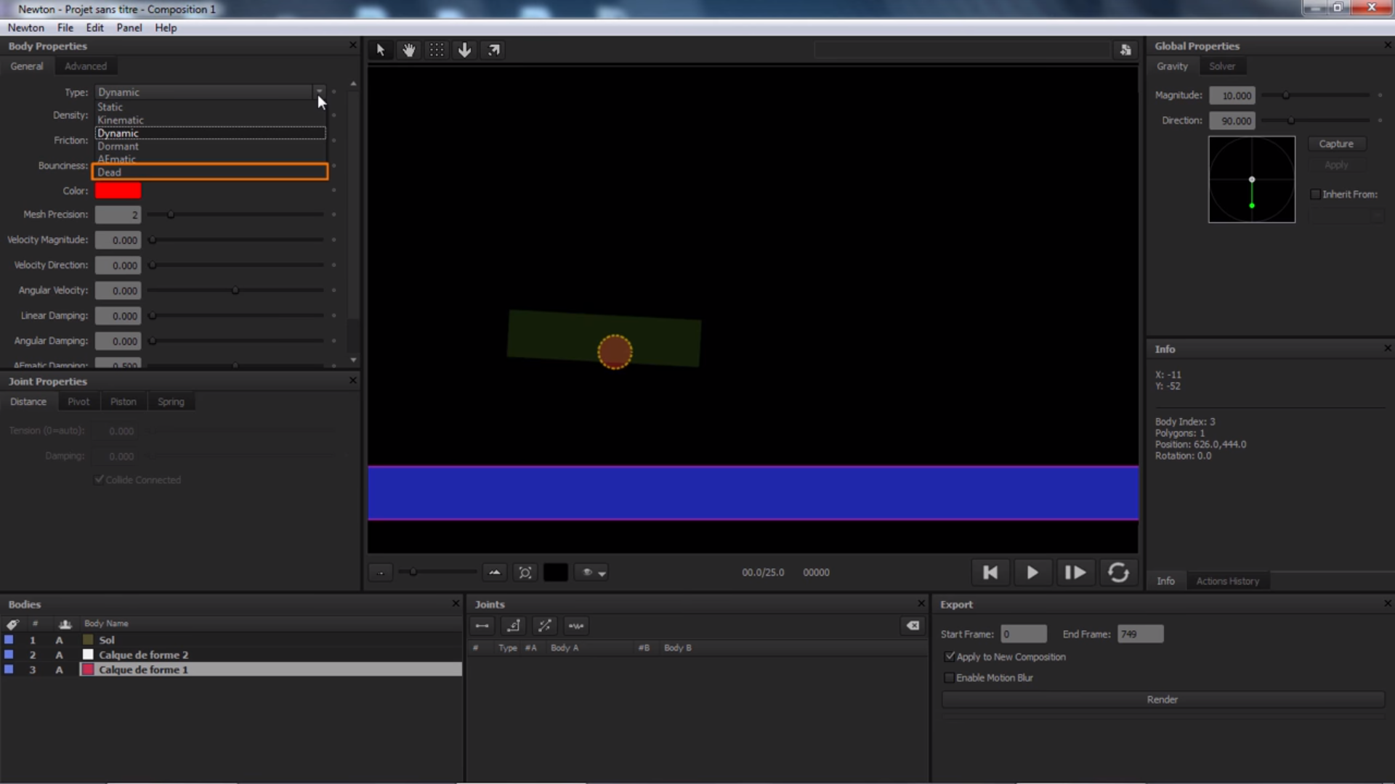Select the arrow selection tool

pos(380,50)
